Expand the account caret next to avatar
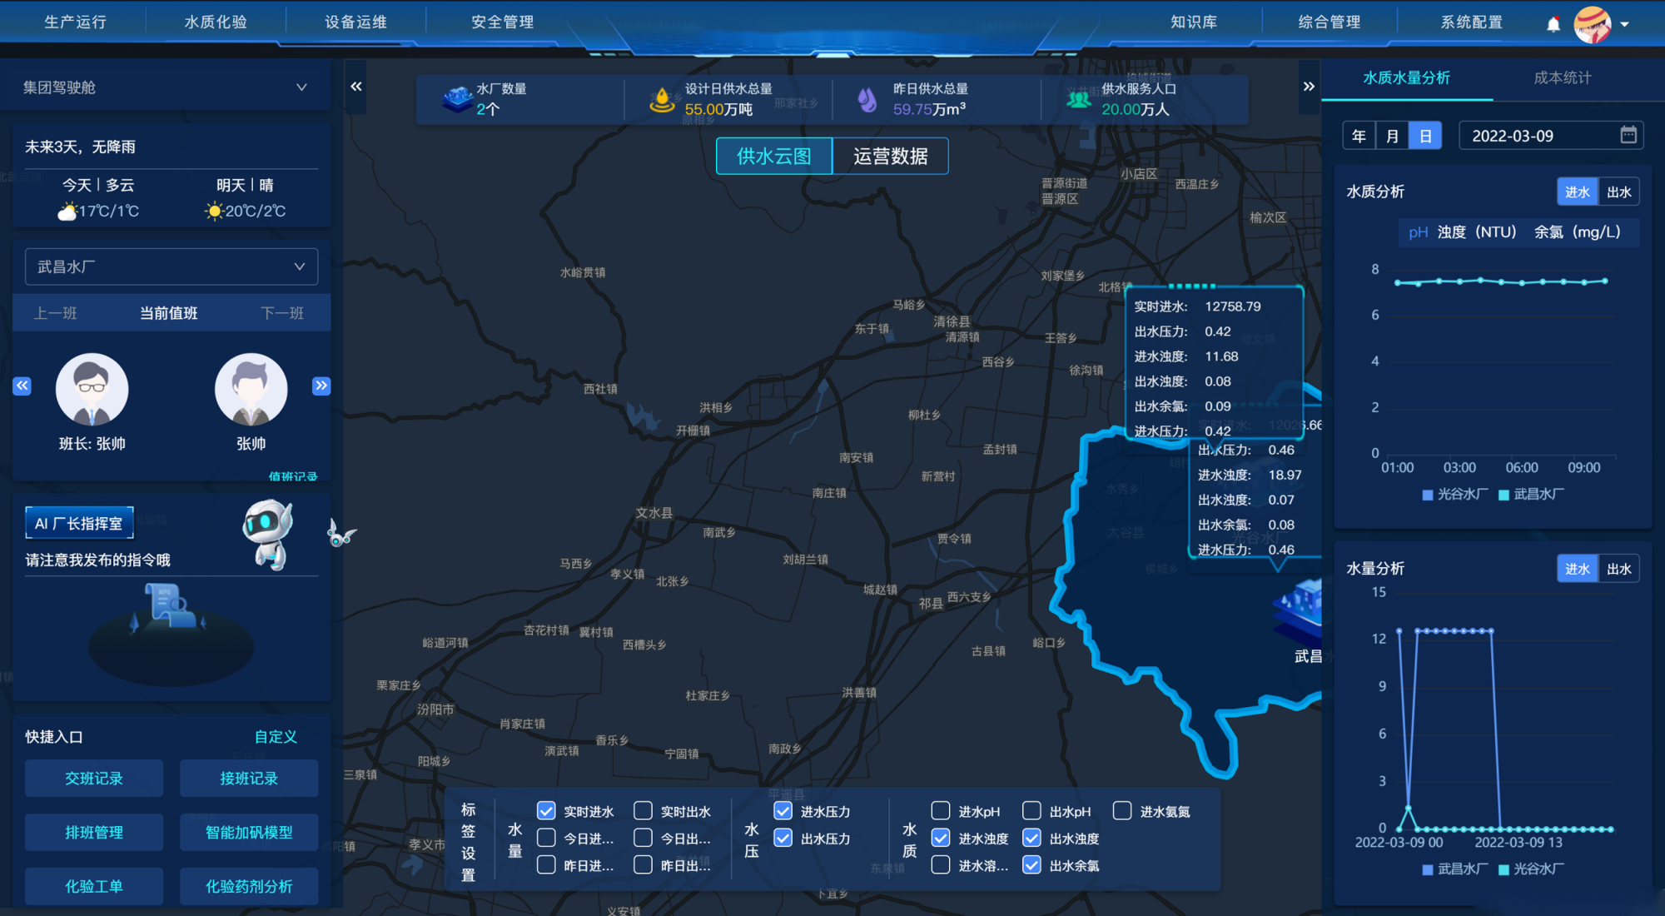The image size is (1665, 916). pos(1624,25)
